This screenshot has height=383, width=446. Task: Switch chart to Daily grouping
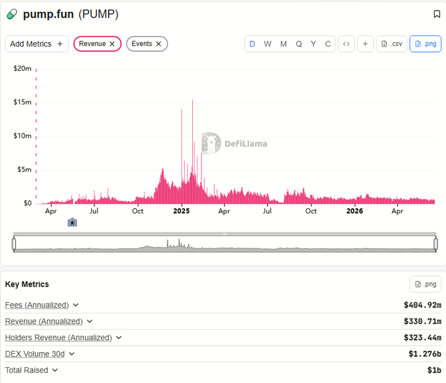point(252,44)
